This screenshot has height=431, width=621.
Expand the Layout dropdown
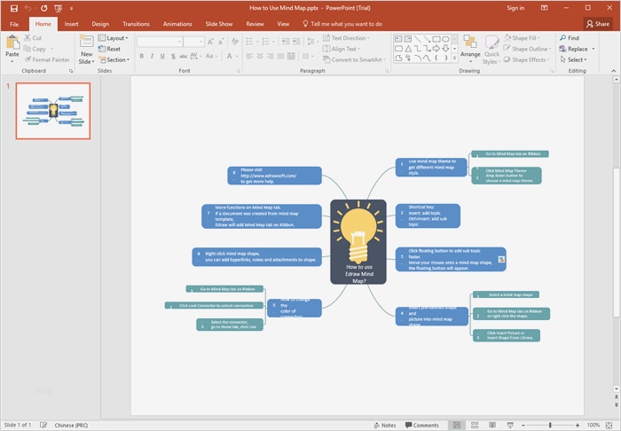click(114, 38)
